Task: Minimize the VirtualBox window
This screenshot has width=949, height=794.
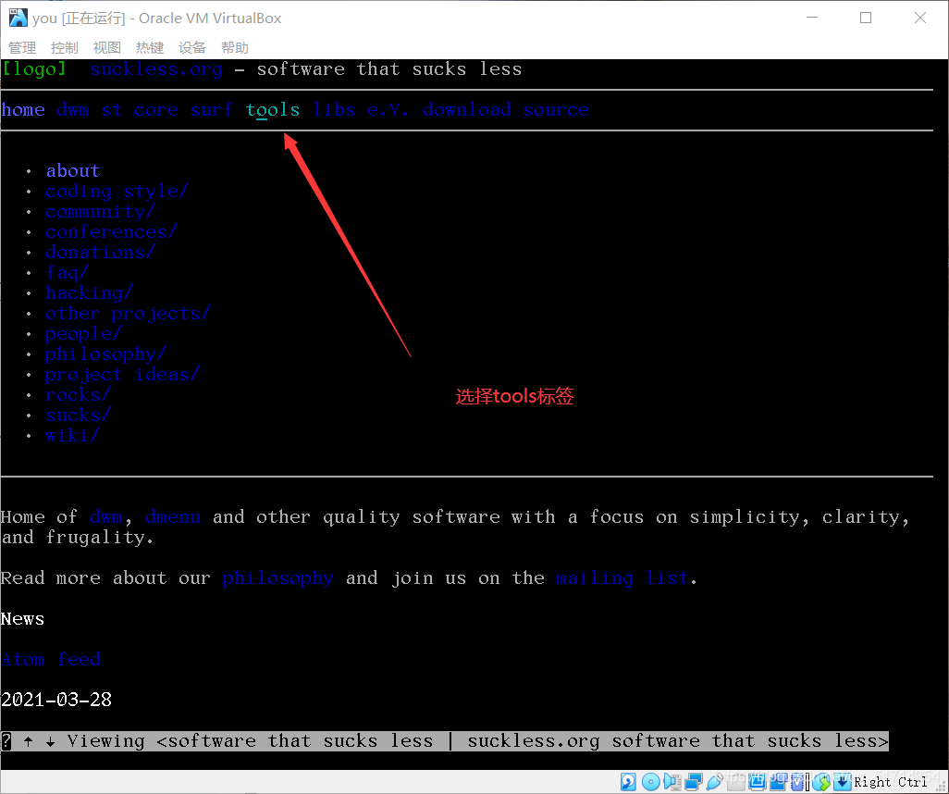Action: (812, 18)
